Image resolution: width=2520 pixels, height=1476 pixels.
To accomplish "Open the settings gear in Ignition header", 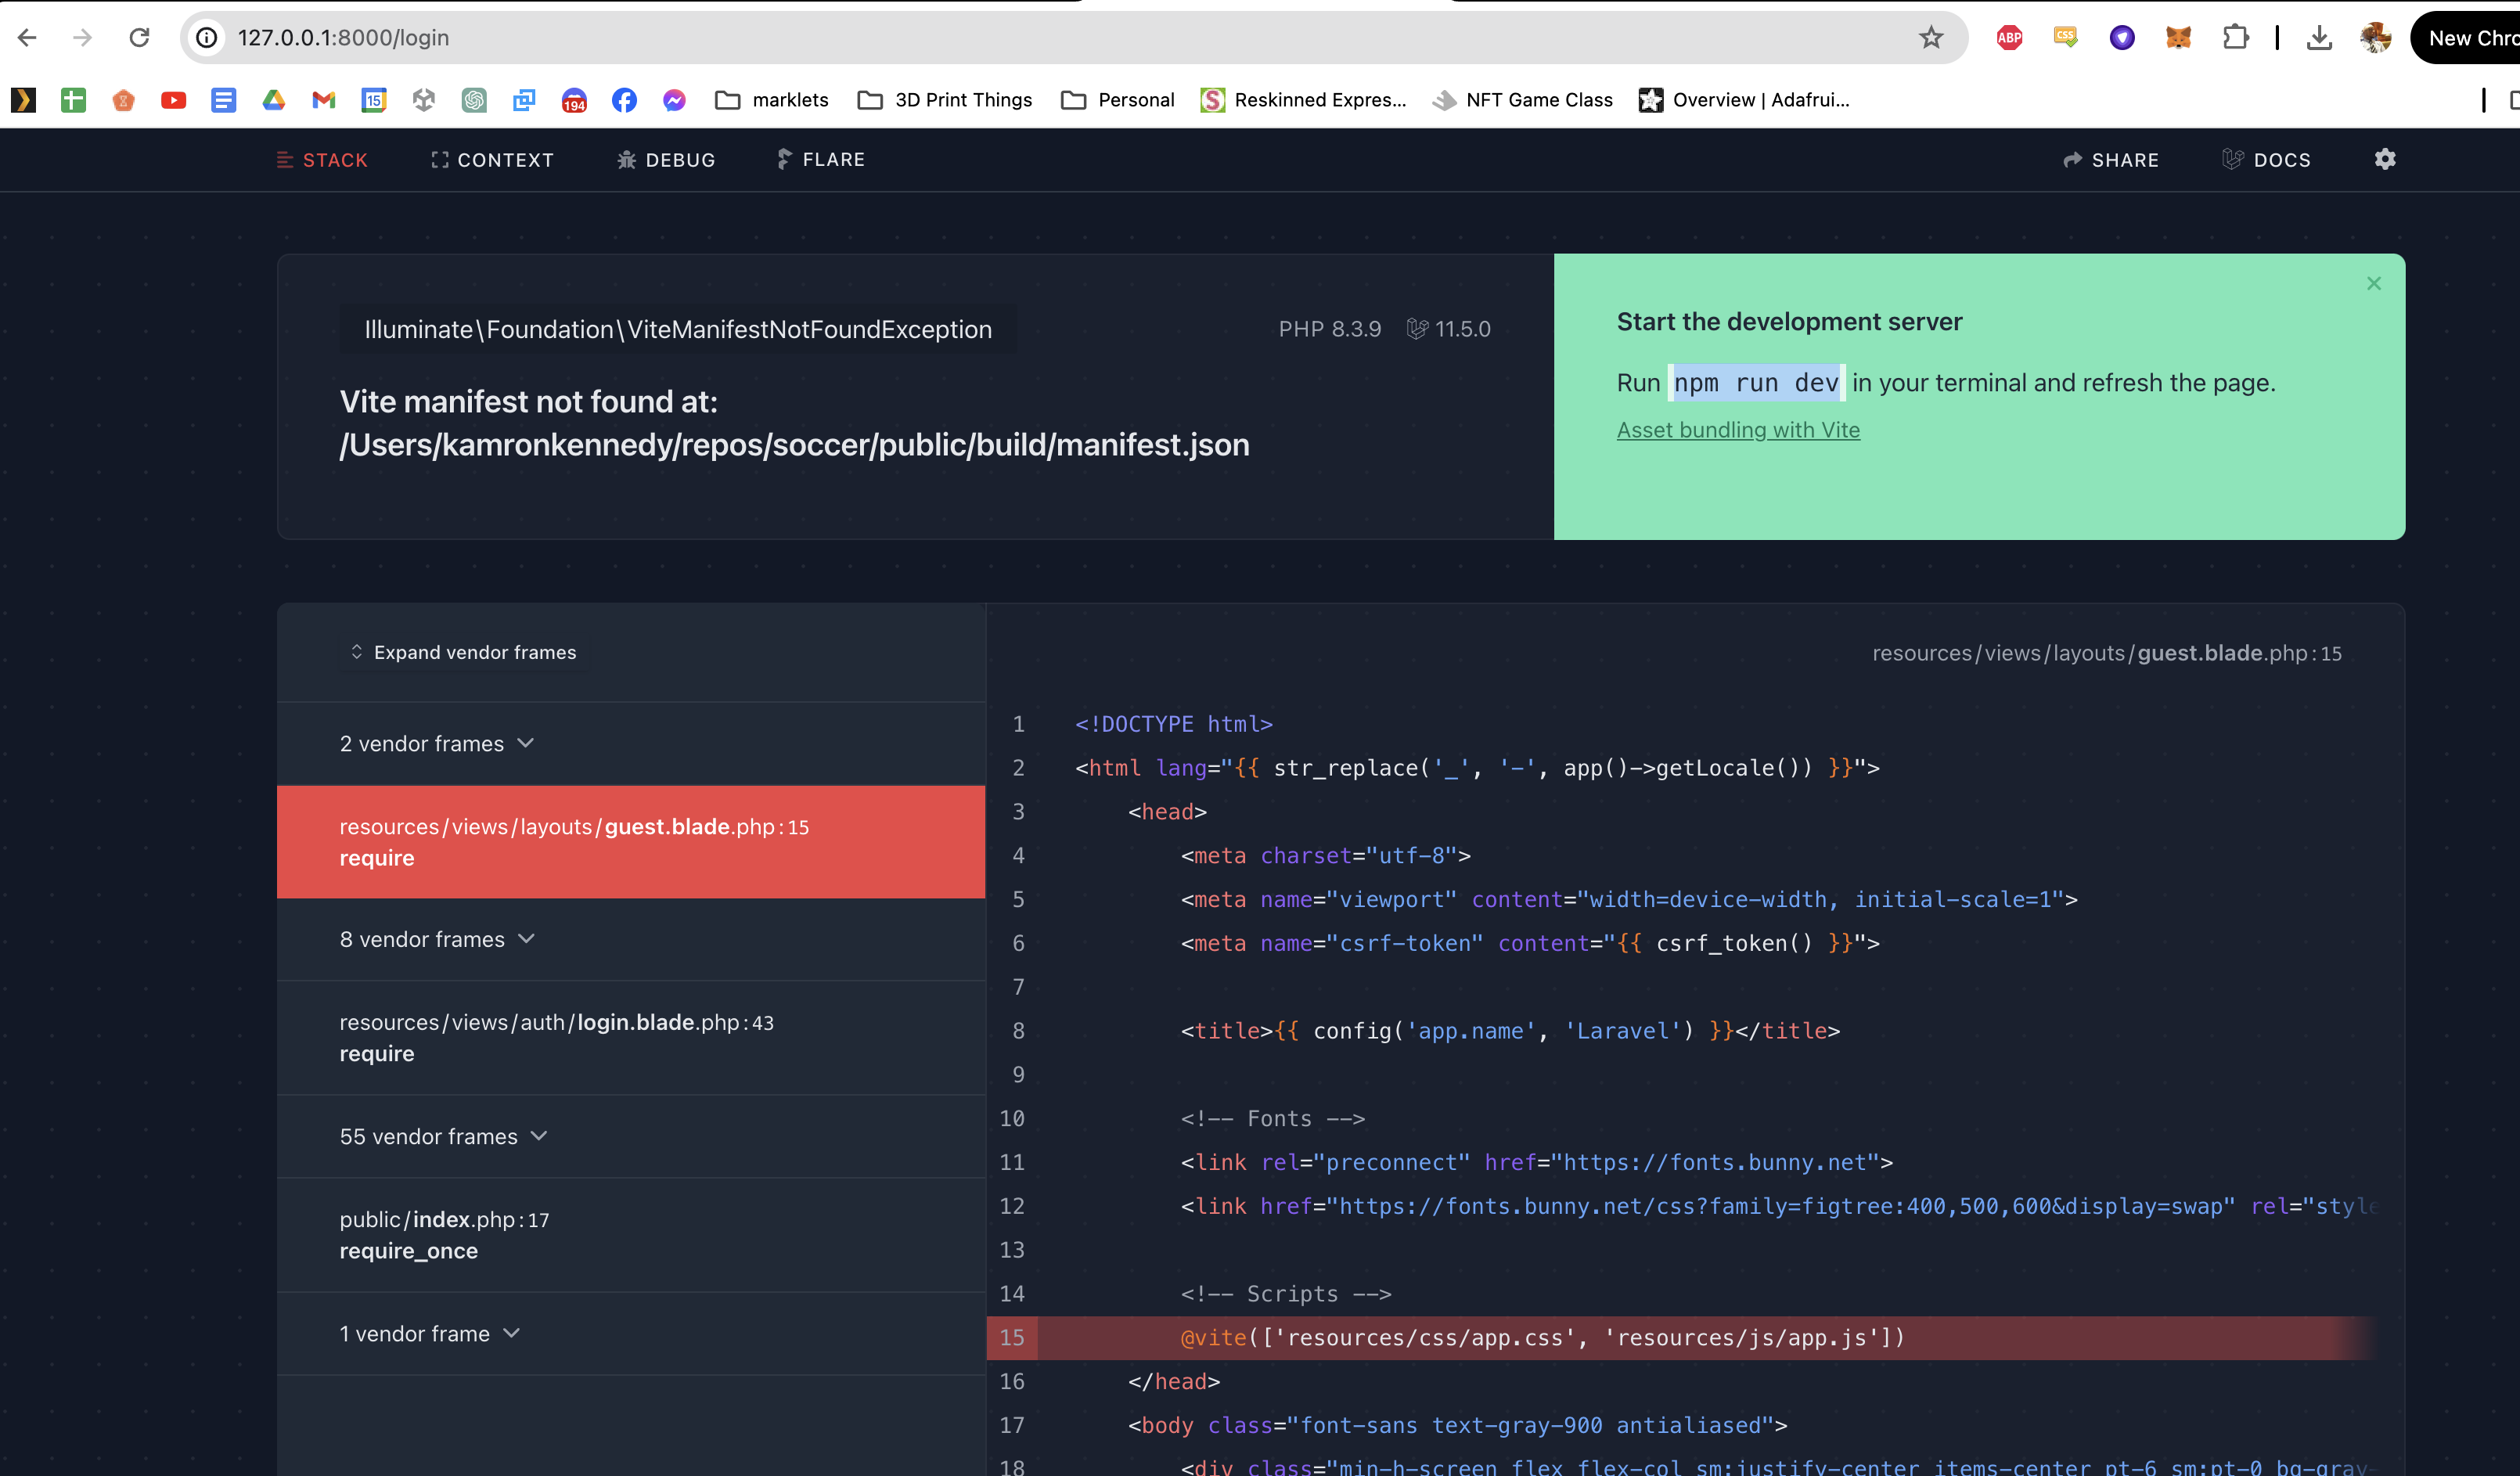I will click(x=2385, y=159).
